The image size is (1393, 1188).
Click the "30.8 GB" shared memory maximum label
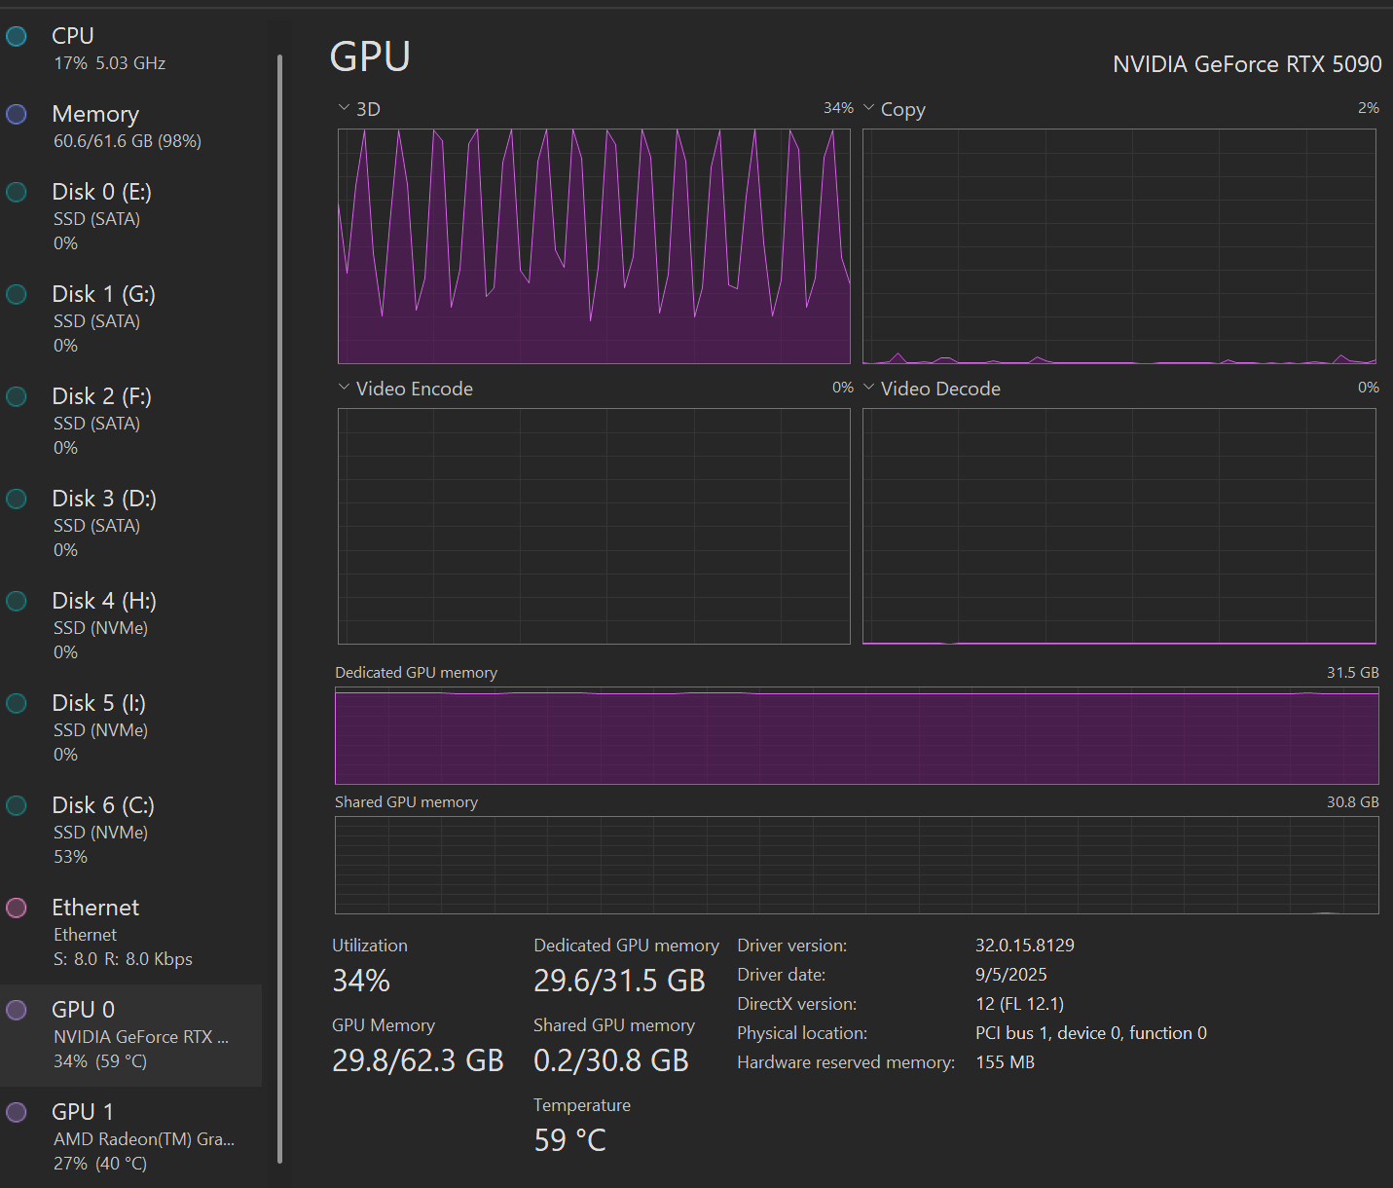pyautogui.click(x=1353, y=802)
